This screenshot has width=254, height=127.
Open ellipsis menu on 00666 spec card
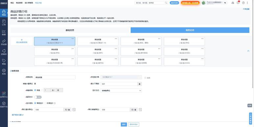202,59
